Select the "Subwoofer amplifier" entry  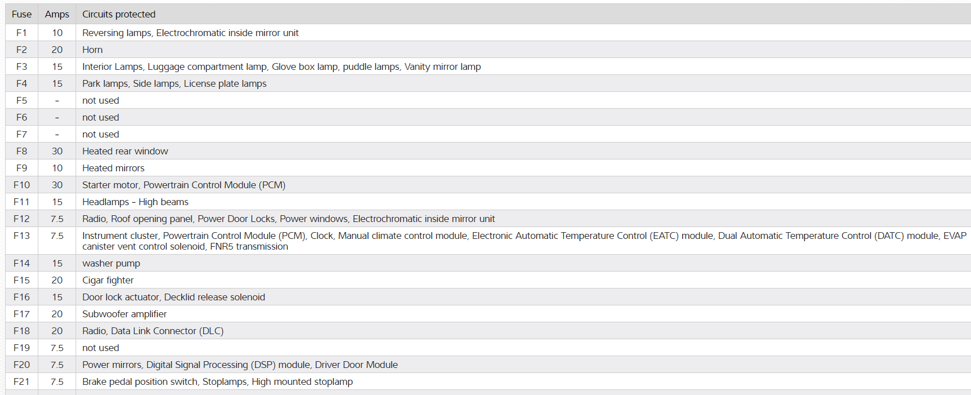coord(124,314)
